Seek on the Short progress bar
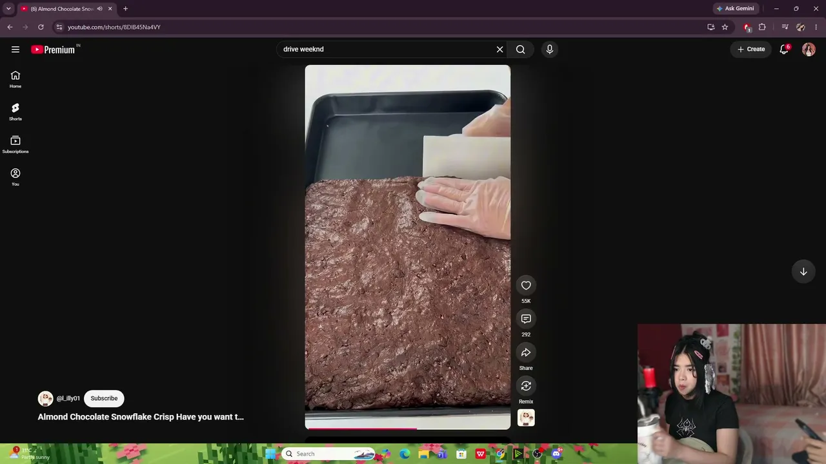The image size is (826, 464). click(x=408, y=428)
